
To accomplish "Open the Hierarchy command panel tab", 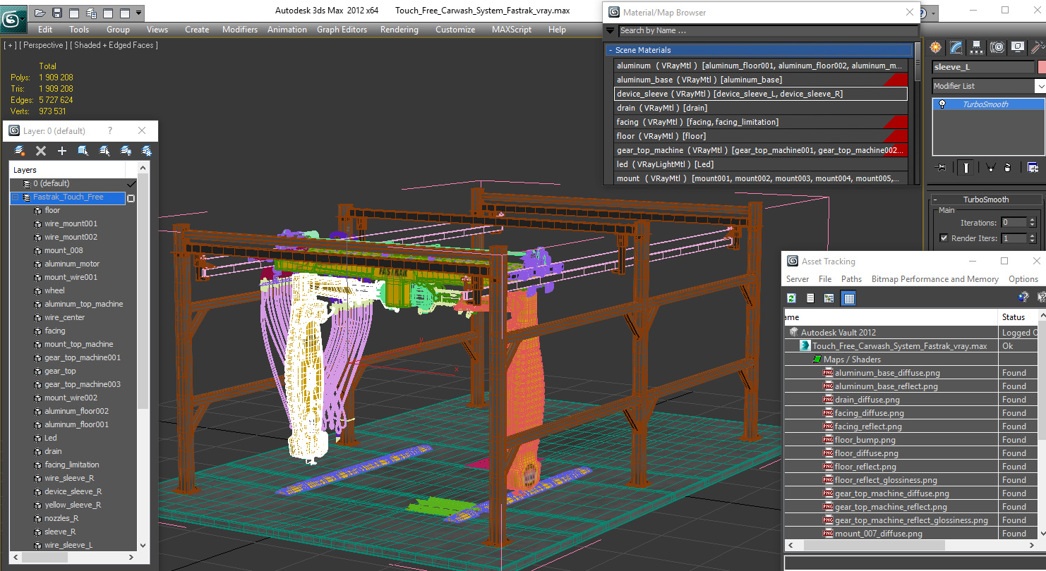I will (x=976, y=47).
